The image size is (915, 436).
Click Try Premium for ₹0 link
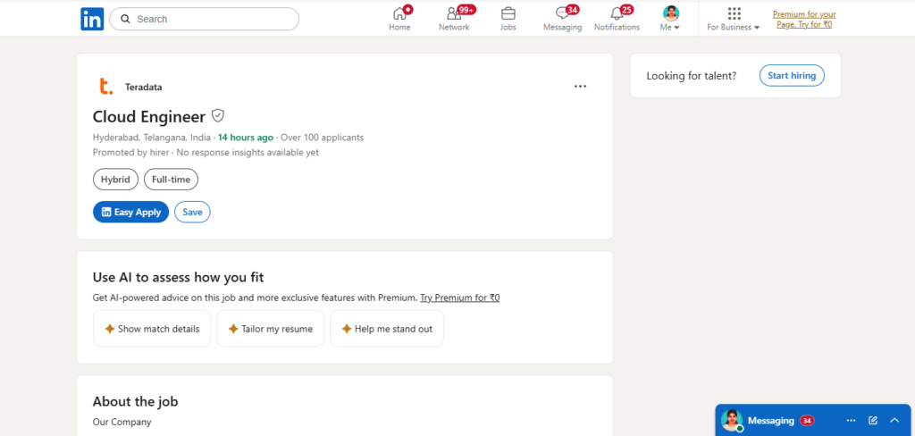point(460,298)
